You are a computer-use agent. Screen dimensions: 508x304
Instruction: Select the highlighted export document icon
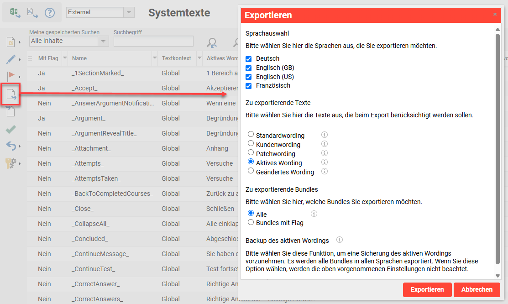tap(11, 94)
